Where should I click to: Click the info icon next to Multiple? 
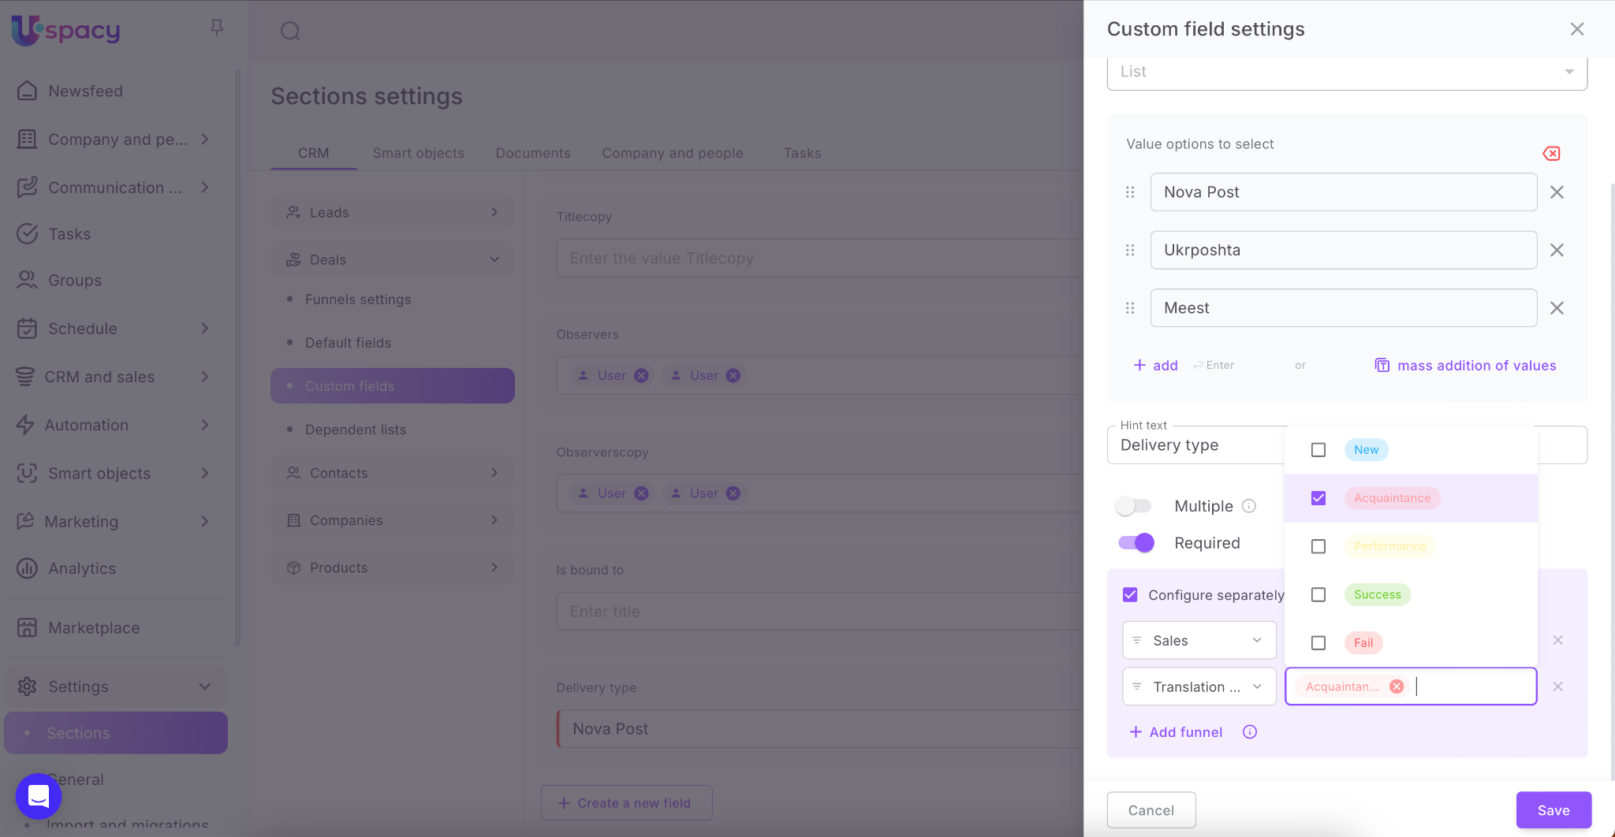pos(1249,506)
